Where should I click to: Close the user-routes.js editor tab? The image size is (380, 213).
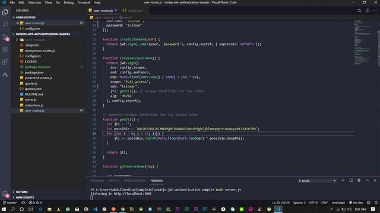click(116, 11)
